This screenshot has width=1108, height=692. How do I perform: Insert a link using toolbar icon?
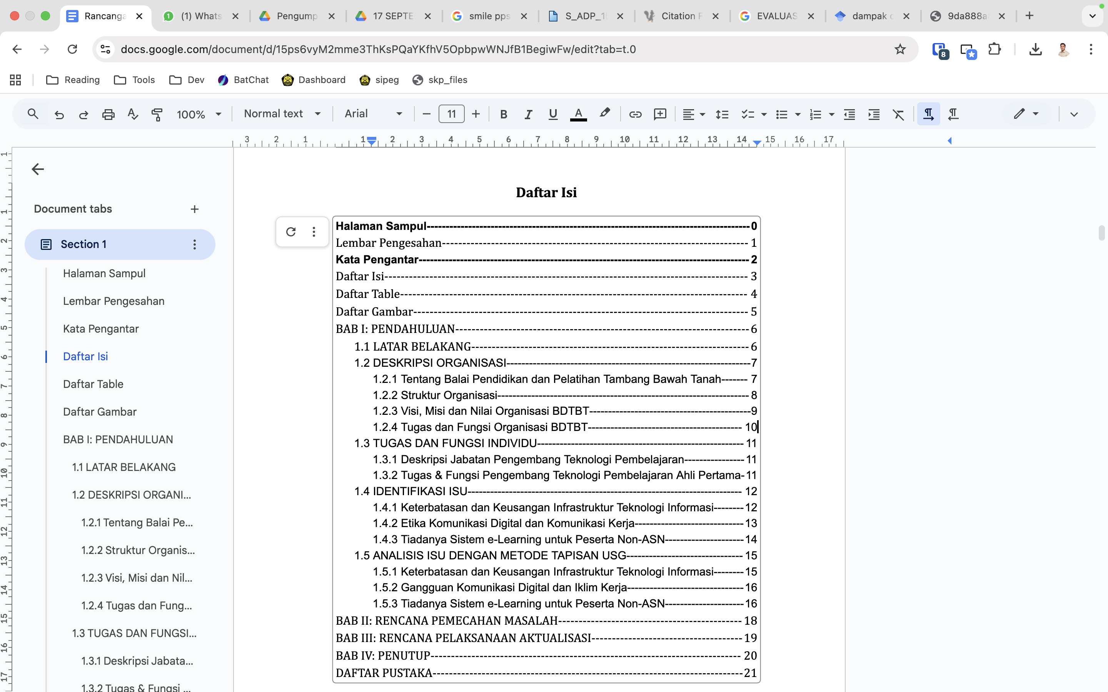[635, 114]
